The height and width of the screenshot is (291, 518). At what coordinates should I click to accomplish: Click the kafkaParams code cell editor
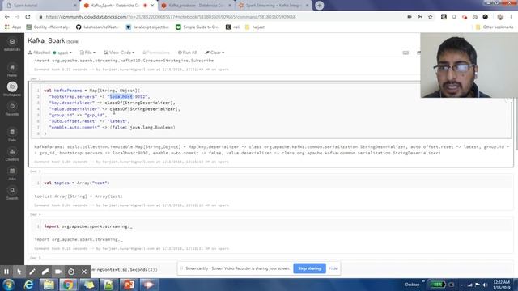click(x=271, y=112)
